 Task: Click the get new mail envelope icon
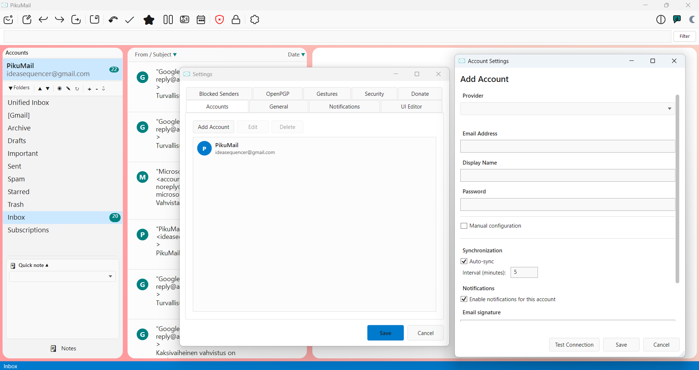(8, 20)
